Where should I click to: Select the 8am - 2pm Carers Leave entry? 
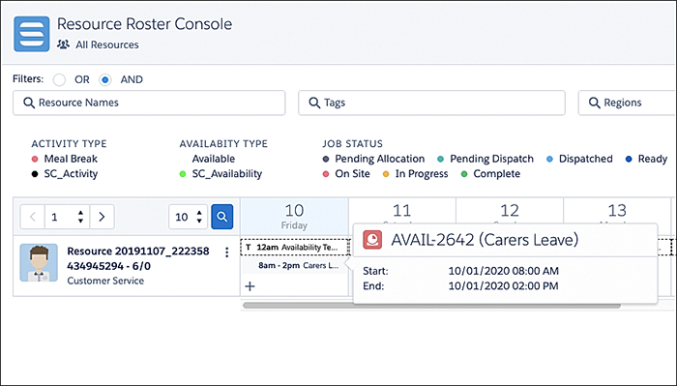coord(294,265)
